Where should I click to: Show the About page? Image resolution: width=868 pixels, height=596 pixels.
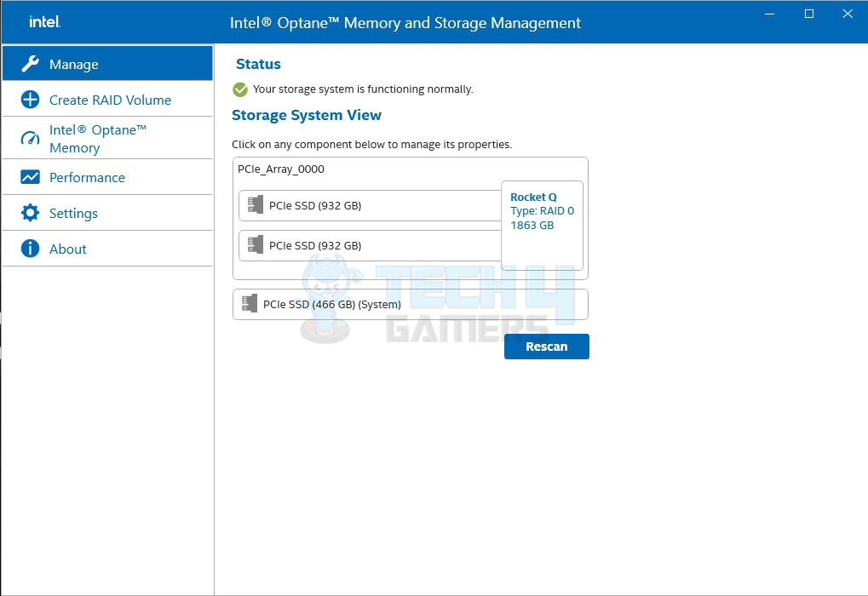[x=107, y=249]
